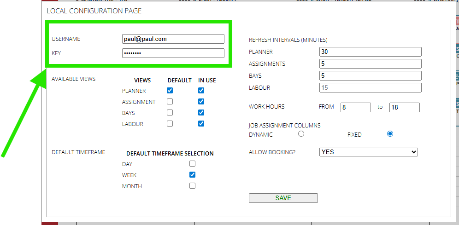Click the USERNAME input field
The width and height of the screenshot is (459, 225).
[173, 39]
